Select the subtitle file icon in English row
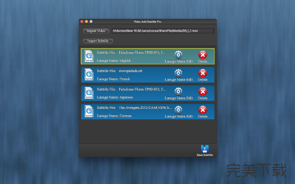Image resolution: width=295 pixels, height=184 pixels. [89, 56]
